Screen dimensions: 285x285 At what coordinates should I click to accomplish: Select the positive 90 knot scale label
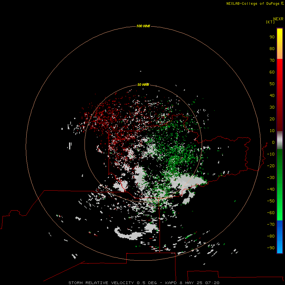click(x=272, y=37)
